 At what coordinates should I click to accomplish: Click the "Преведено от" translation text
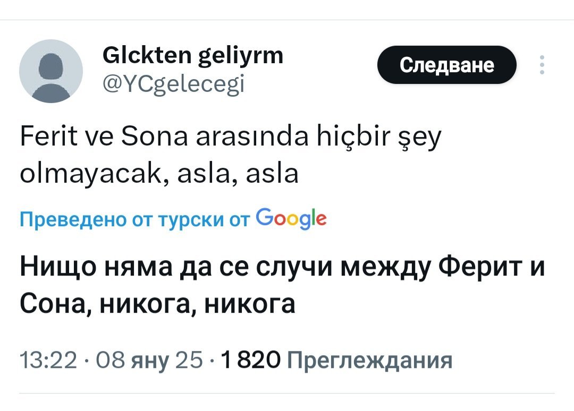point(75,219)
